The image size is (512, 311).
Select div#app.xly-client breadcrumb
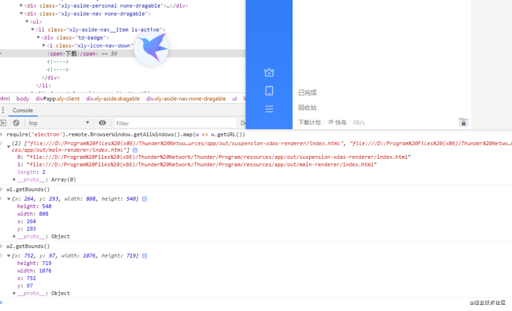pyautogui.click(x=57, y=98)
